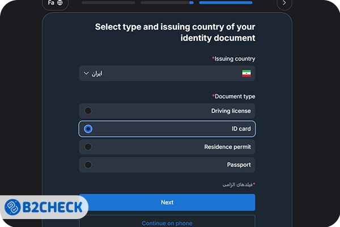Select the Driving license radio button
The height and width of the screenshot is (227, 340).
pos(88,111)
